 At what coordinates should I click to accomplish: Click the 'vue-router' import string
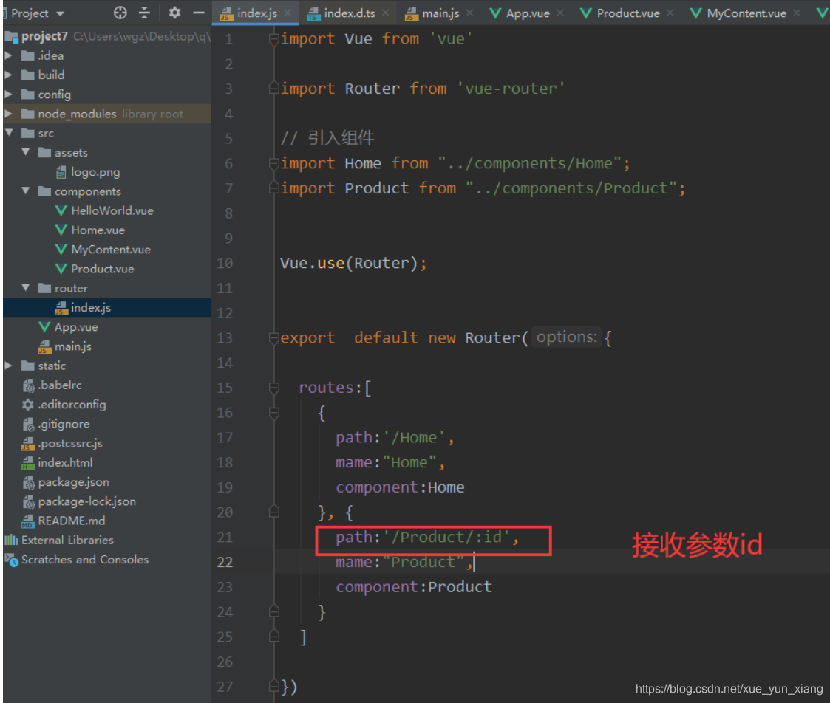coord(510,89)
